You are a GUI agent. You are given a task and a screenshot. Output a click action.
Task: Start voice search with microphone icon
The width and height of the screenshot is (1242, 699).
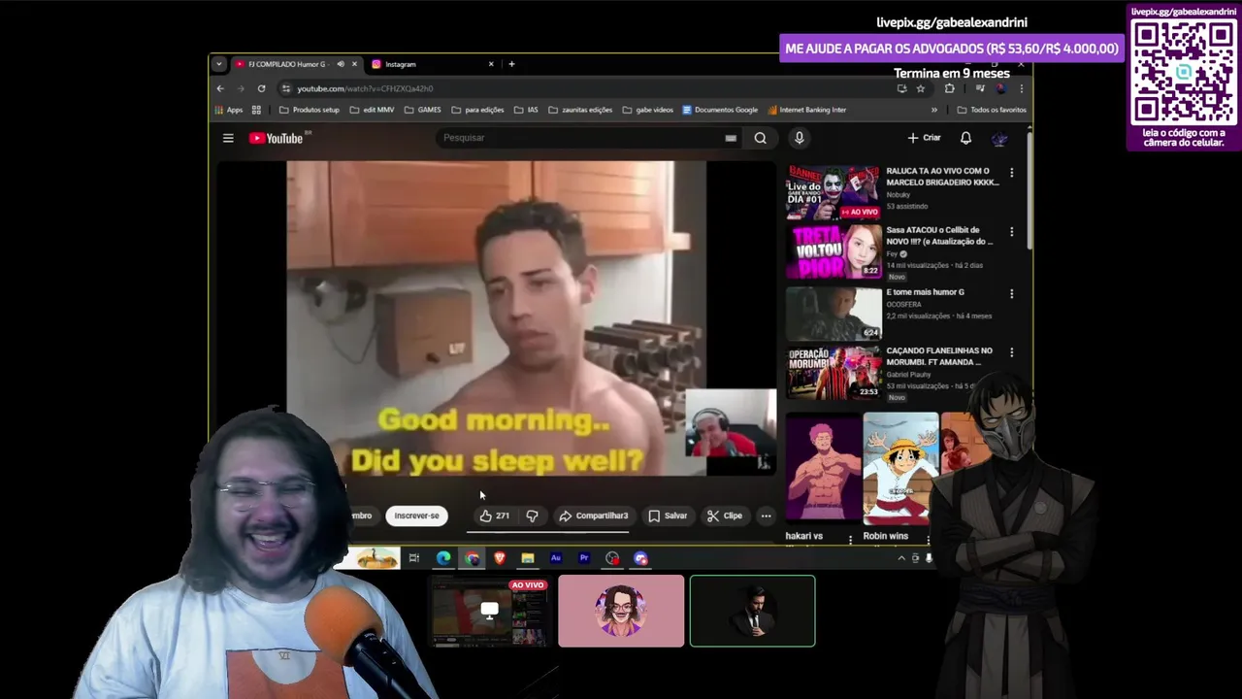tap(799, 138)
